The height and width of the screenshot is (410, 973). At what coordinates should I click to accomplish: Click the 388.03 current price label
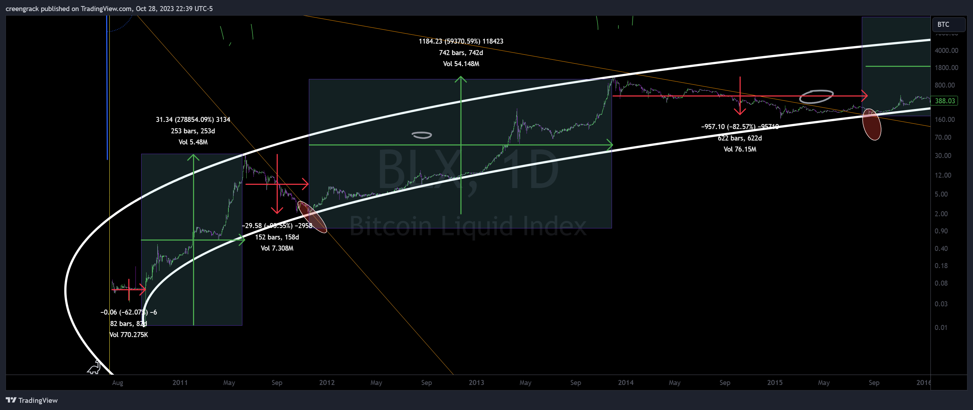(945, 101)
